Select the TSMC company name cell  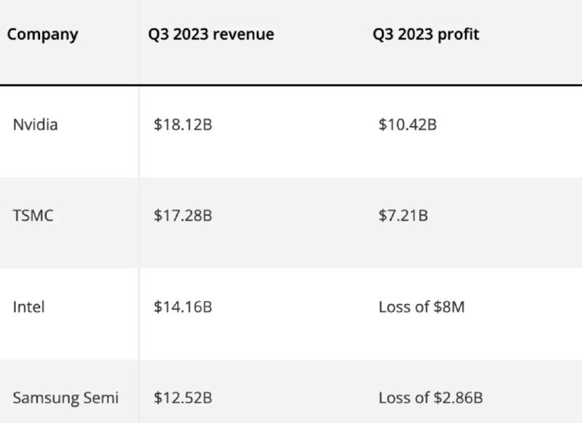coord(33,216)
